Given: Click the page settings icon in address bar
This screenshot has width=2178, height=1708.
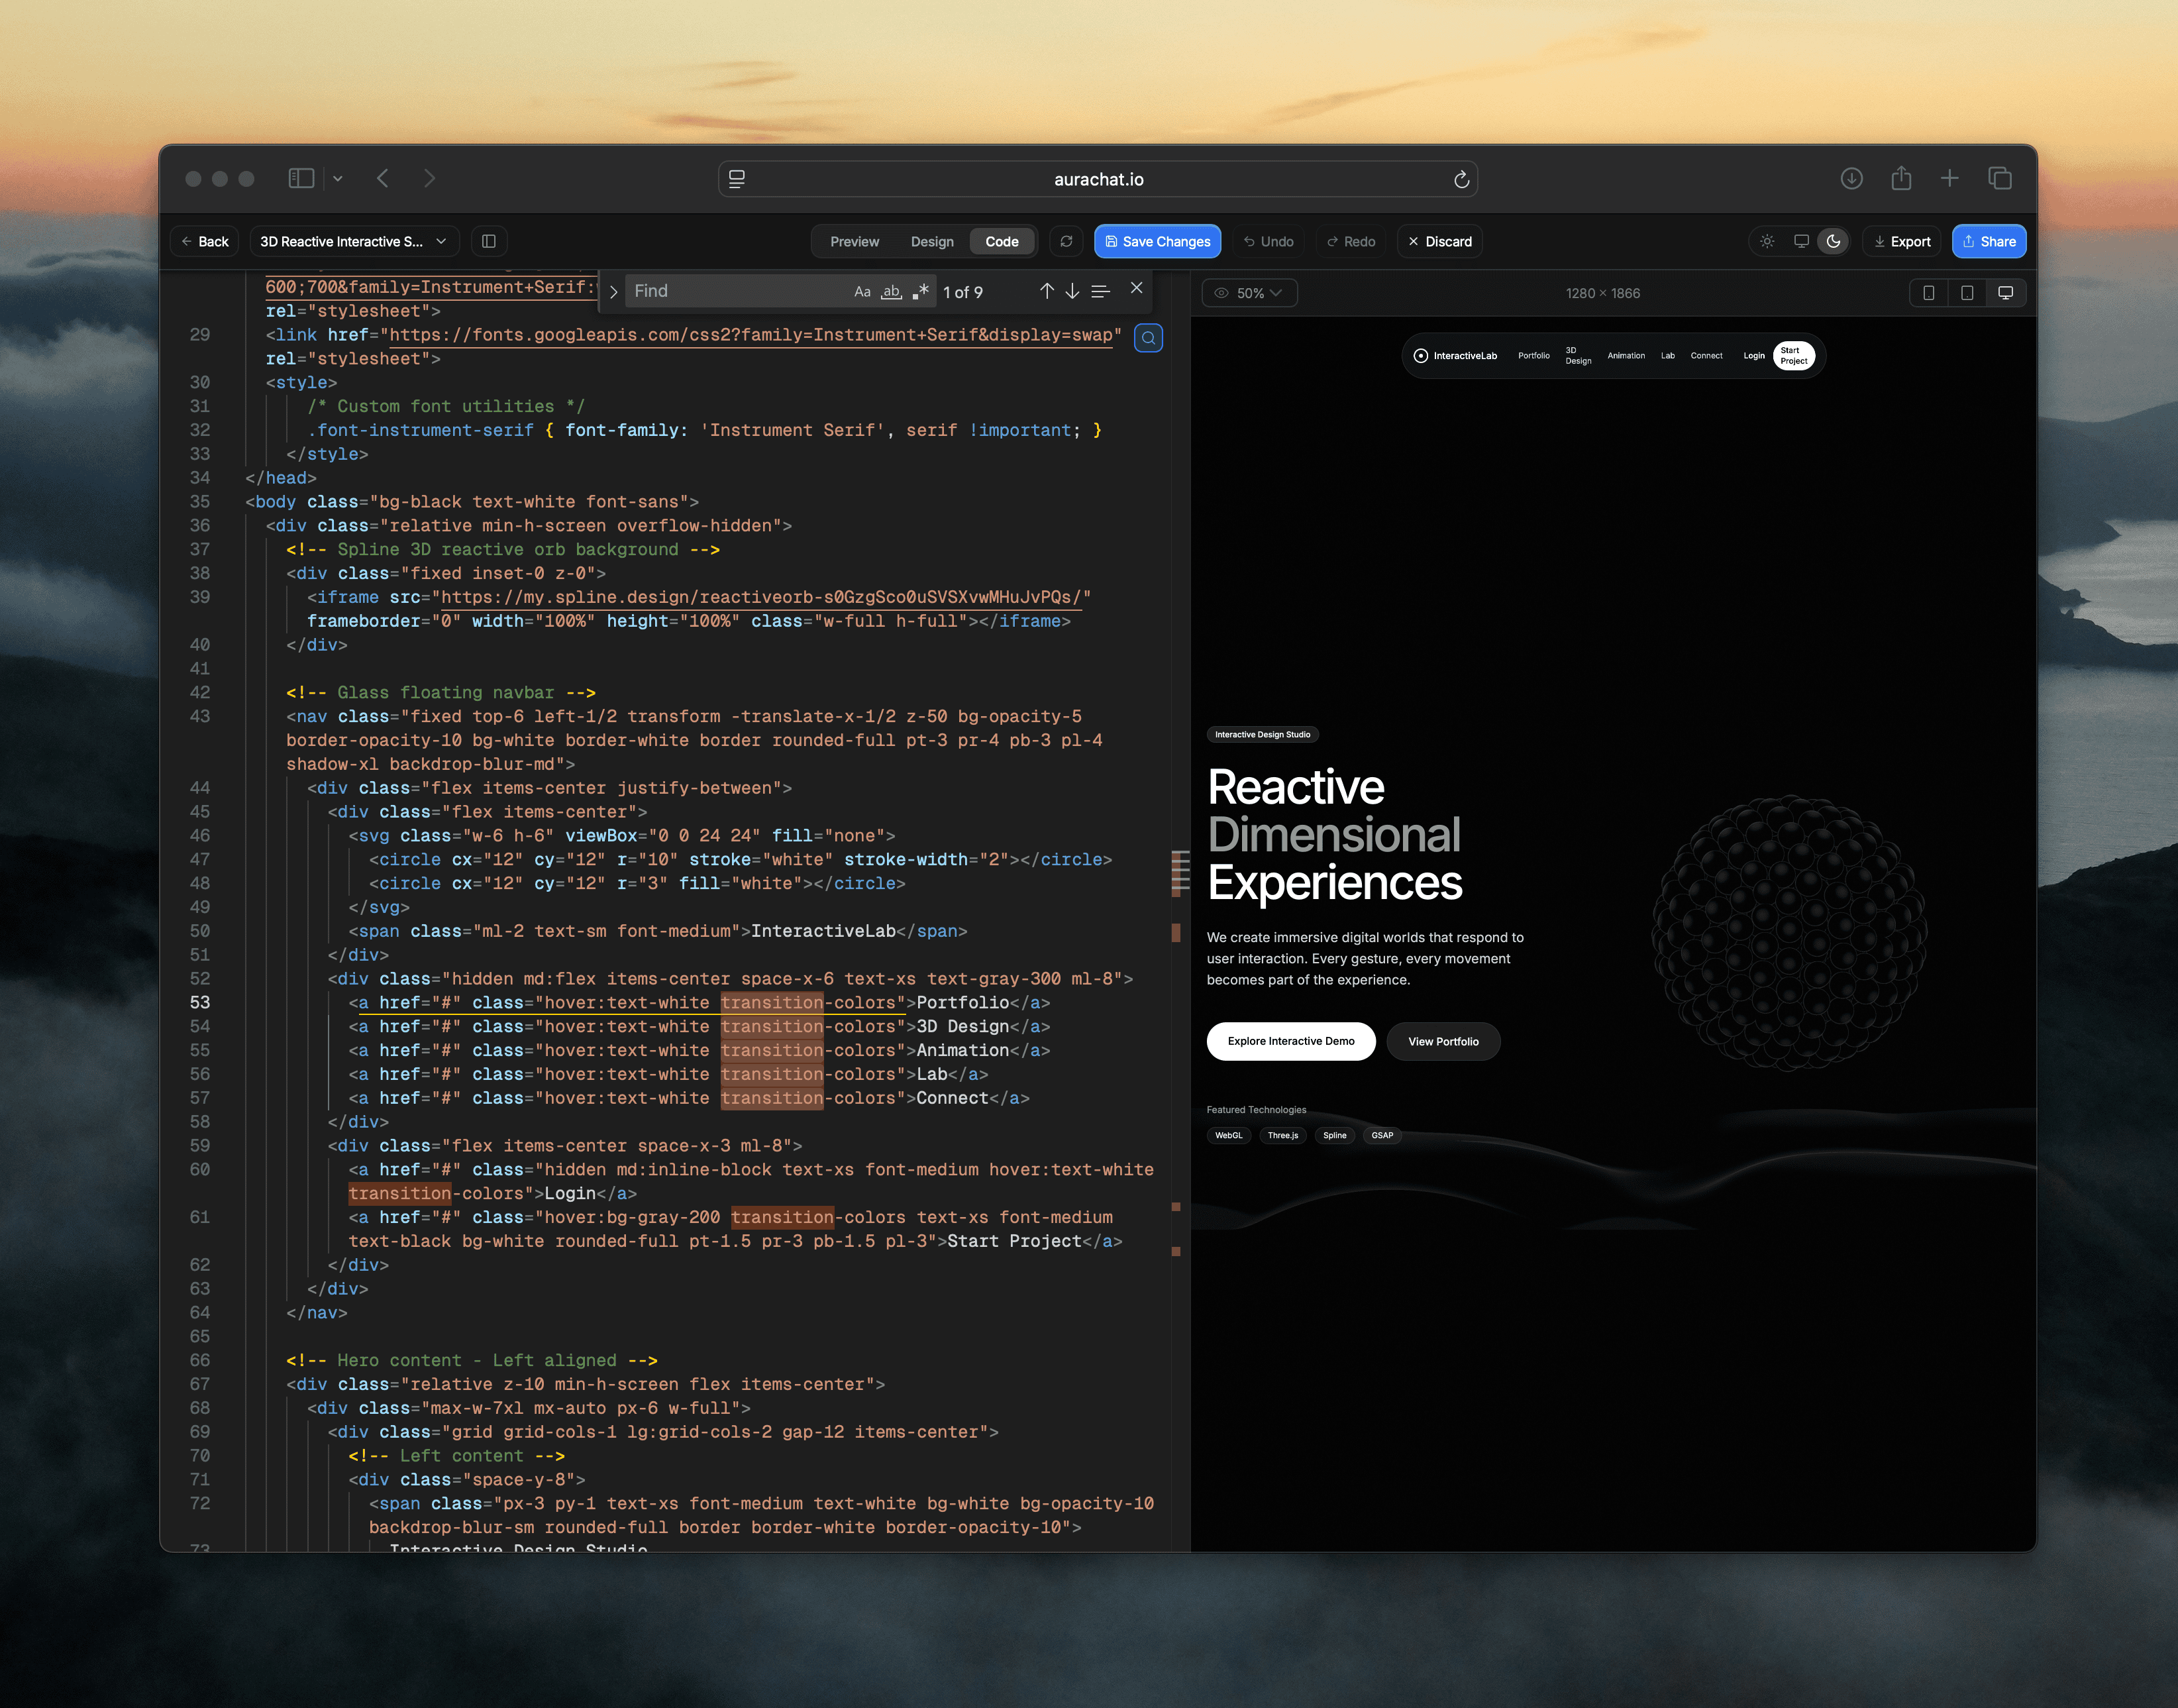Looking at the screenshot, I should coord(737,179).
